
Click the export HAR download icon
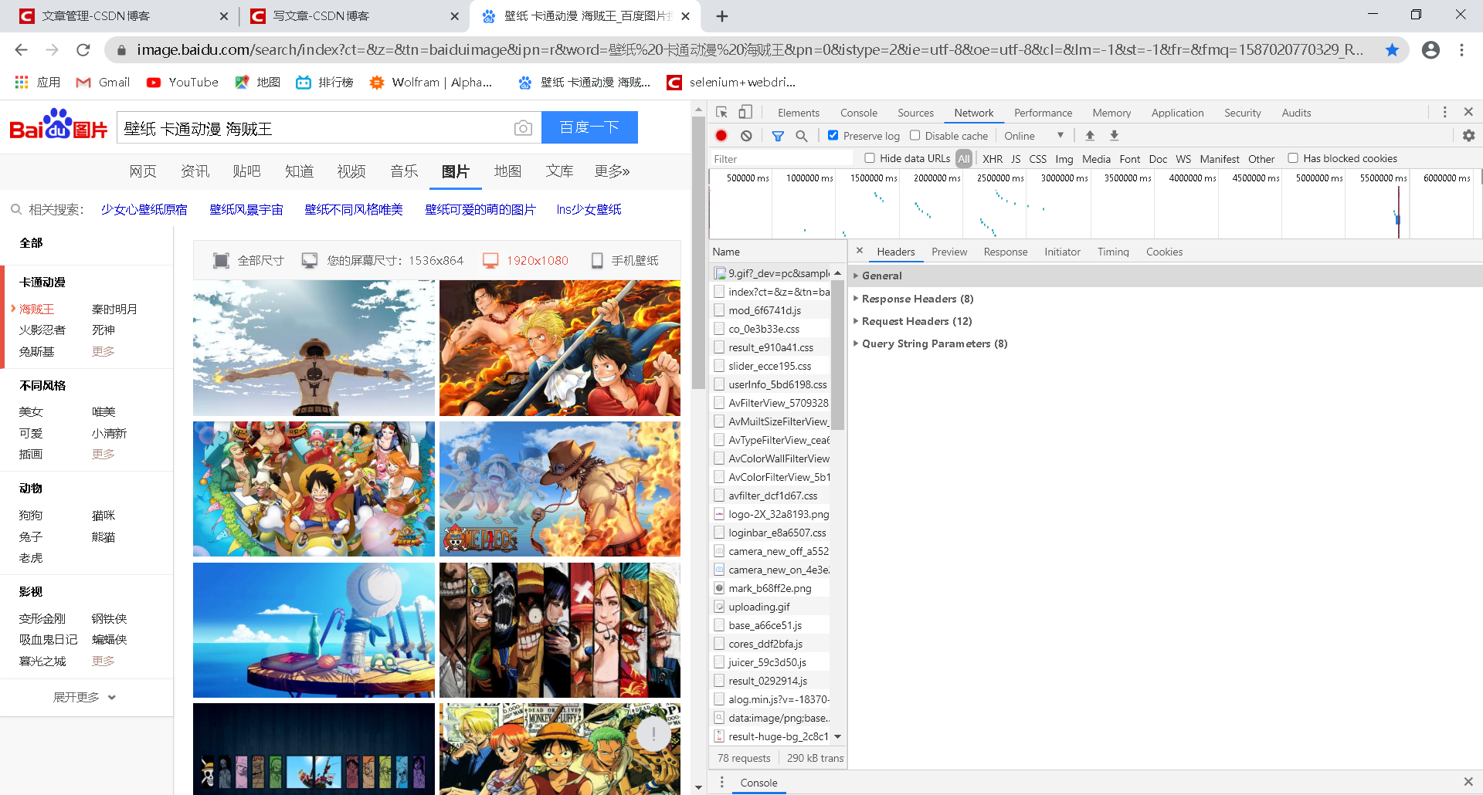click(x=1114, y=135)
